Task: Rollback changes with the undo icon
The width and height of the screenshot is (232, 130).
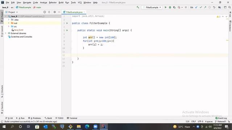Action: [x=214, y=7]
